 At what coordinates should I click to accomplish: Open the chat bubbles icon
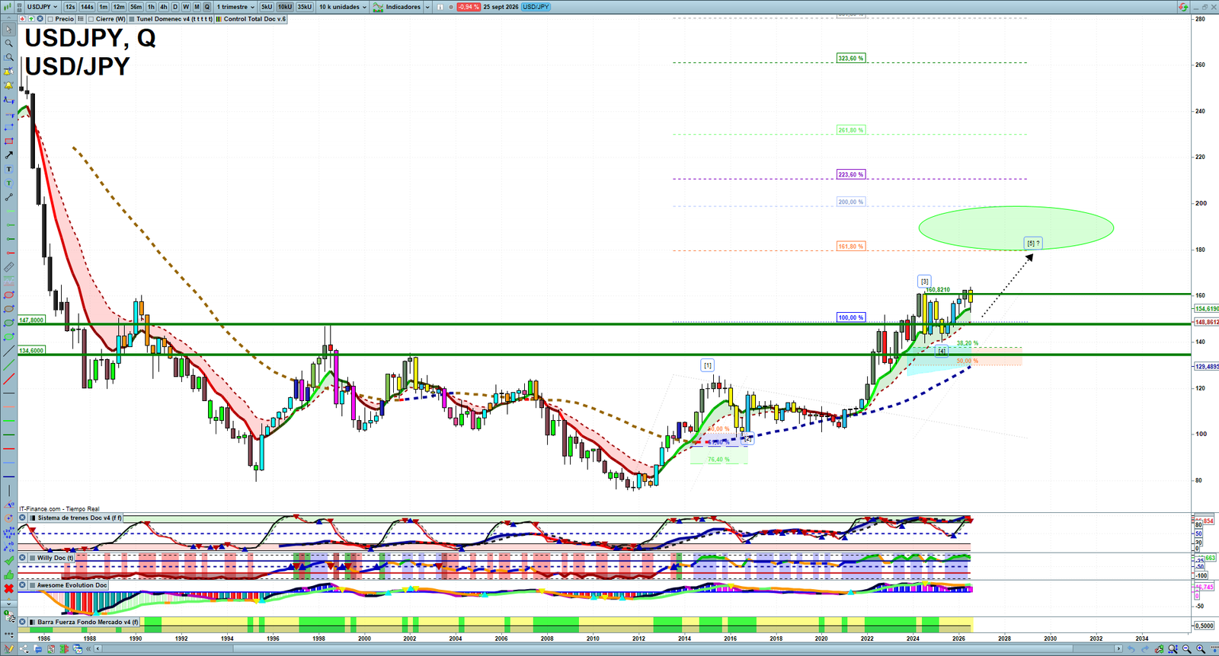(38, 649)
